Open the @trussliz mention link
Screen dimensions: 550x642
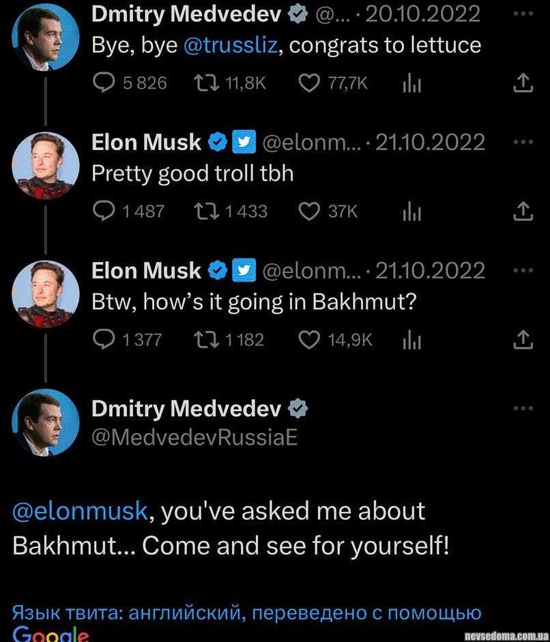(230, 46)
